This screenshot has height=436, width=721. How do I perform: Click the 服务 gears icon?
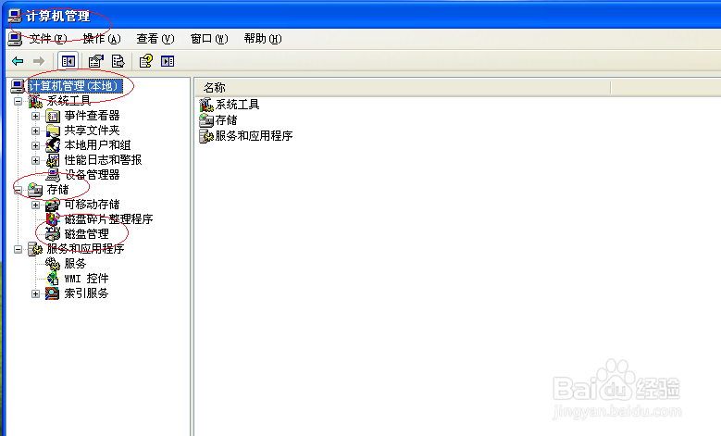tap(53, 264)
